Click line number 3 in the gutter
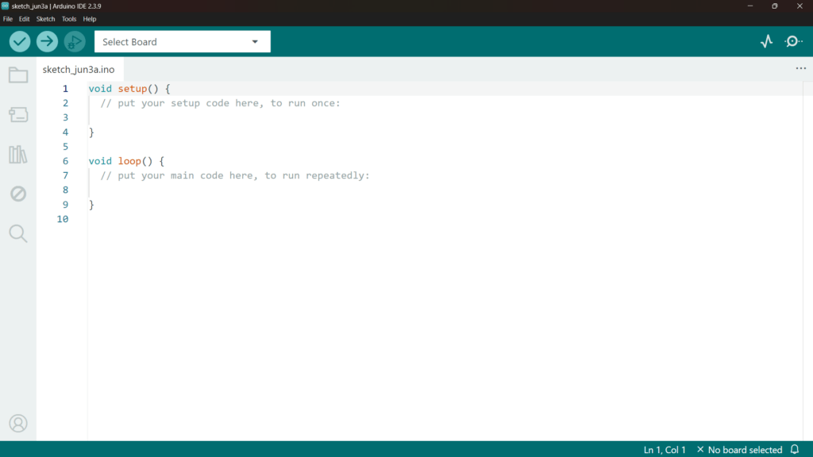Viewport: 813px width, 457px height. [x=65, y=117]
